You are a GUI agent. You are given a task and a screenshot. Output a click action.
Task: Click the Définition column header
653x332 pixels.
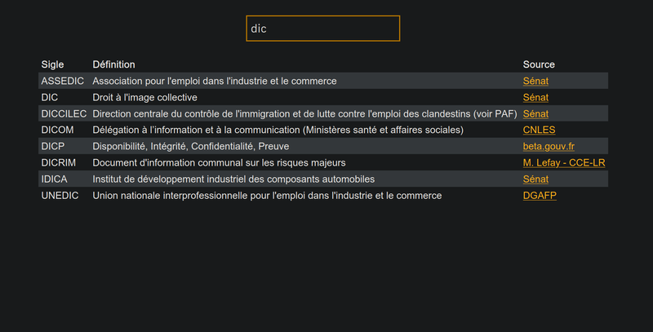click(x=113, y=64)
